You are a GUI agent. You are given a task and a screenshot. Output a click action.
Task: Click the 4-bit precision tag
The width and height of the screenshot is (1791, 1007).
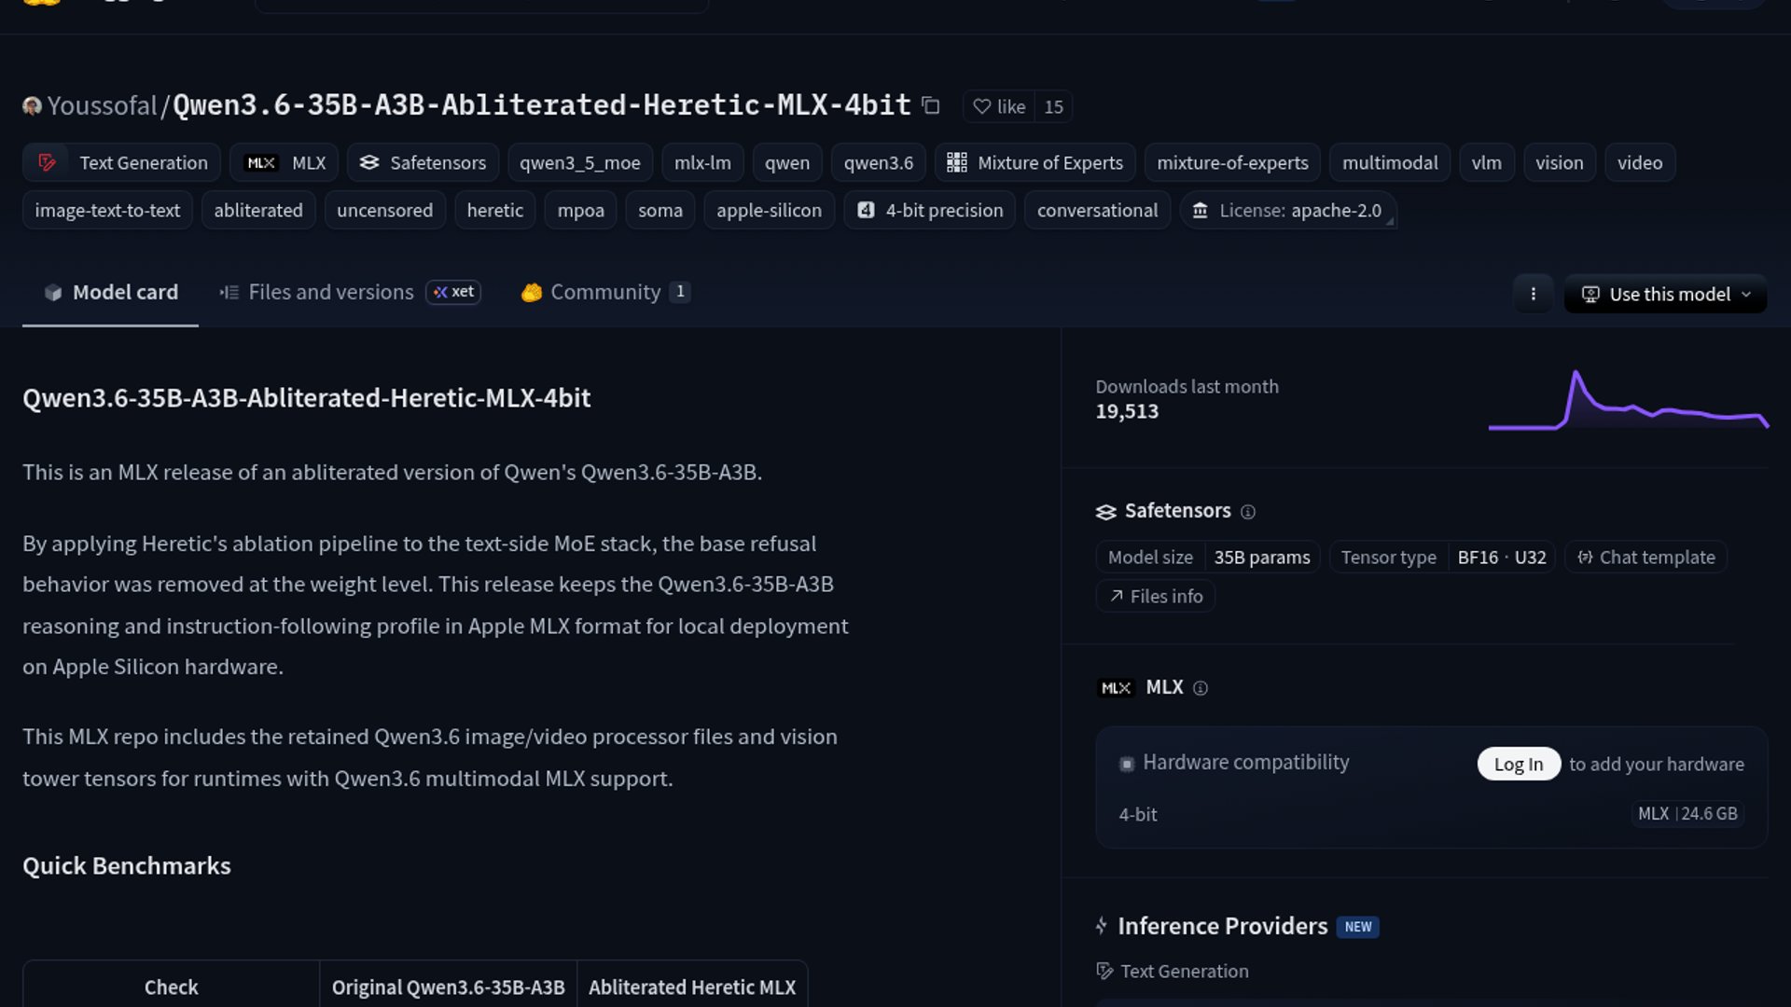929,211
